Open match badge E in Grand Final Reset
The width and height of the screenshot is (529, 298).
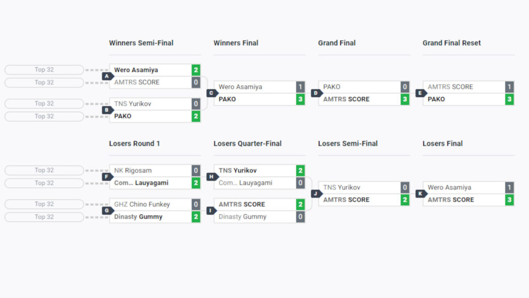tap(421, 93)
